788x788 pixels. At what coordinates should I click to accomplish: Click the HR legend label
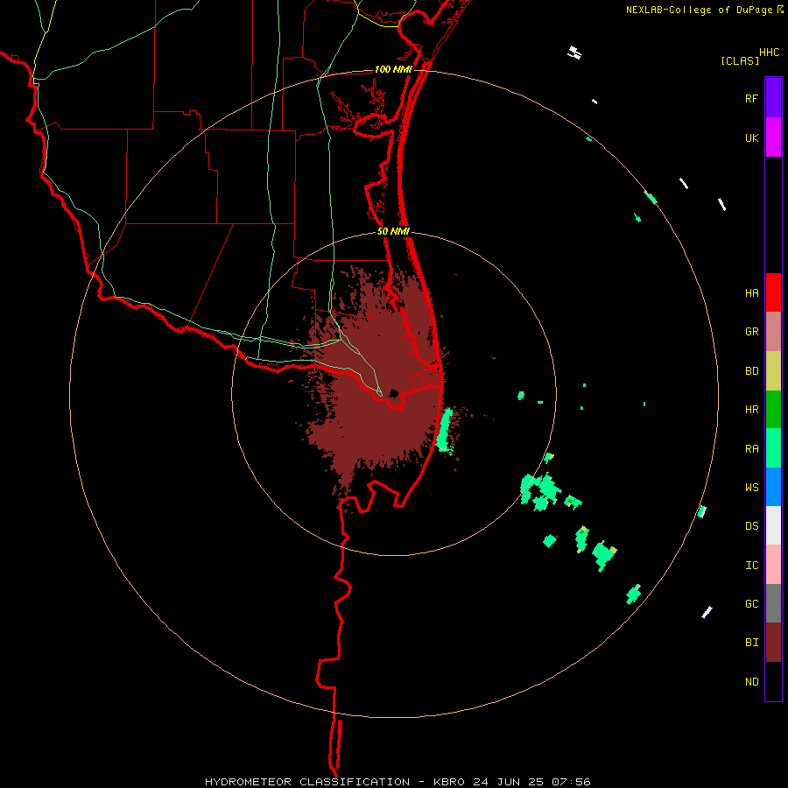tap(751, 410)
